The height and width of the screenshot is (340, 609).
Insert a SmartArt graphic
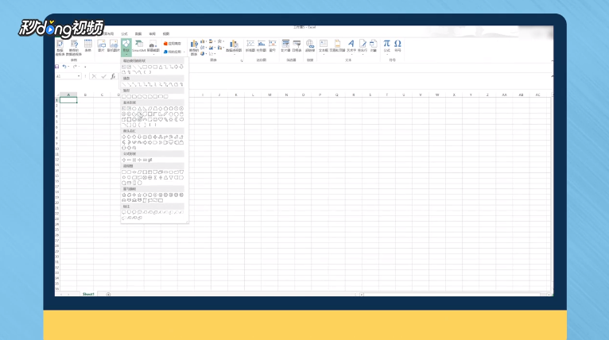(138, 46)
